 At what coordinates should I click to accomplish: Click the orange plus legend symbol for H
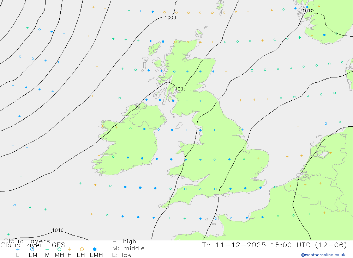tap(70, 249)
